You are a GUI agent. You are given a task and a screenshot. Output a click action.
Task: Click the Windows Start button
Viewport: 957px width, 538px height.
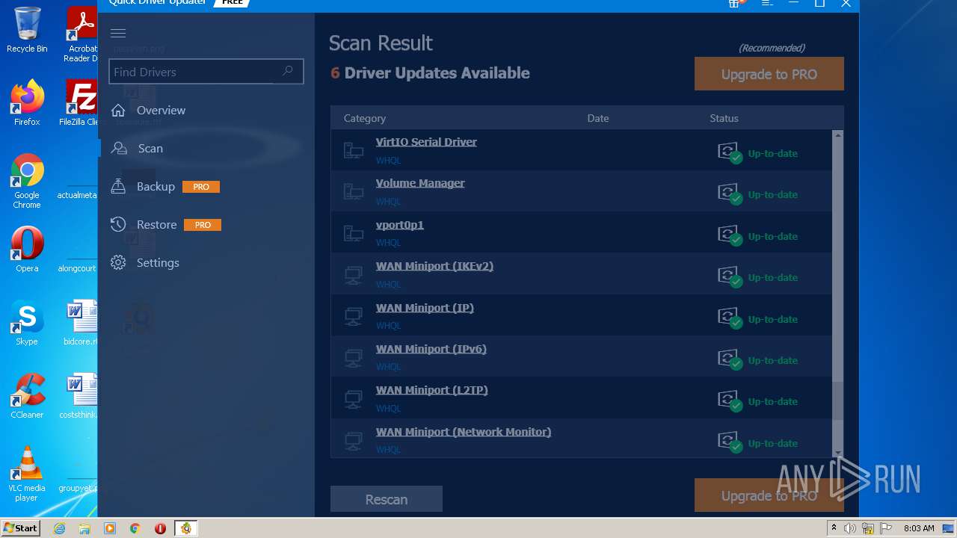pos(21,528)
